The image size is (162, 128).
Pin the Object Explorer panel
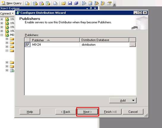click(x=91, y=8)
